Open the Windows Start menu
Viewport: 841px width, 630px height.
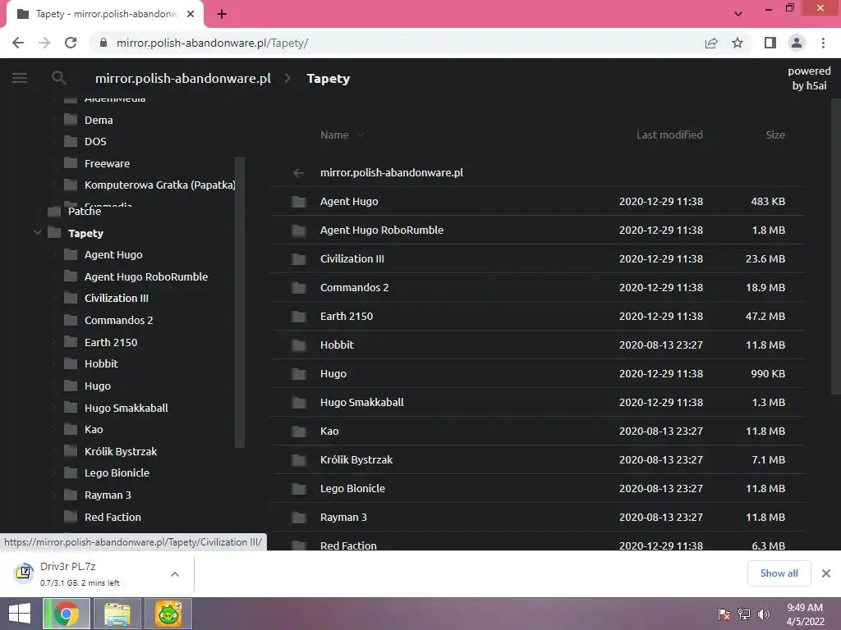(x=20, y=614)
